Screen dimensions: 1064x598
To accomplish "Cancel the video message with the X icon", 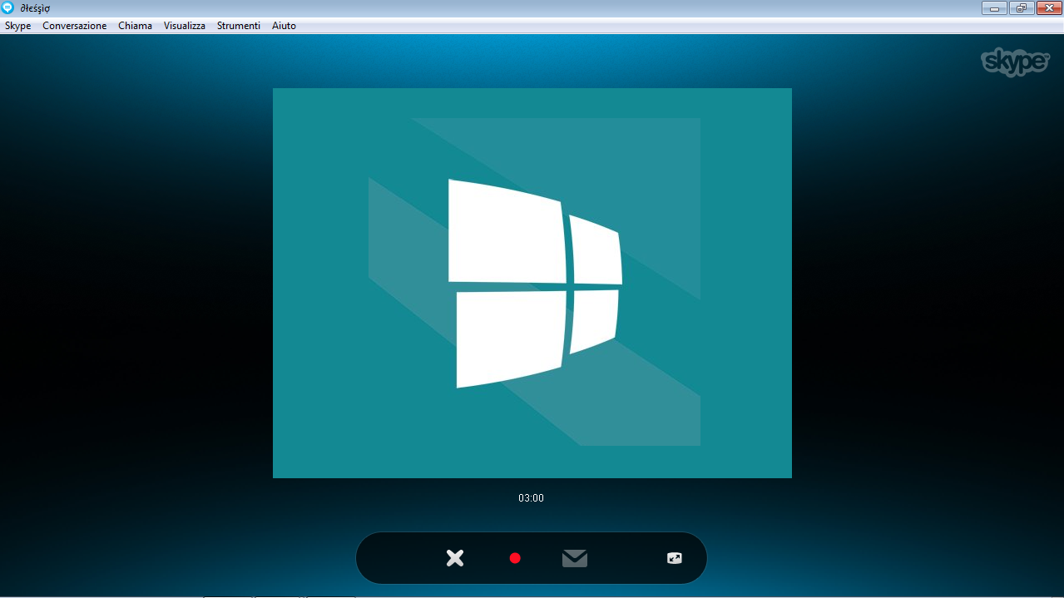I will coord(454,558).
